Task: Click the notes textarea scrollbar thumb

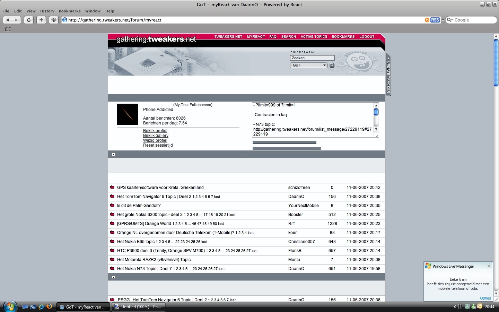Action: coord(376,112)
